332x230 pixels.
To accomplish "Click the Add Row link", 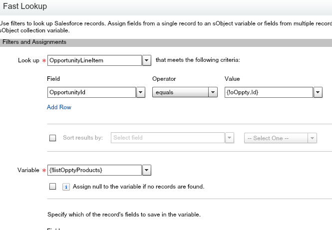I will tap(59, 107).
